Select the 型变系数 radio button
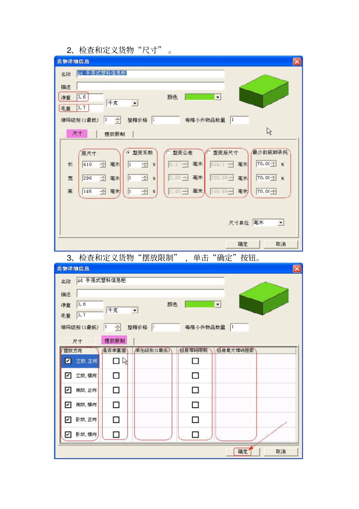This screenshot has width=359, height=509. tap(128, 153)
